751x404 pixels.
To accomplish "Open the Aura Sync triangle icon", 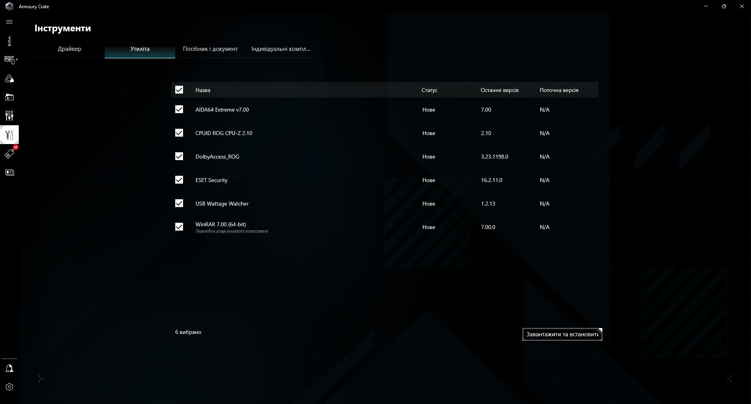I will pos(9,79).
